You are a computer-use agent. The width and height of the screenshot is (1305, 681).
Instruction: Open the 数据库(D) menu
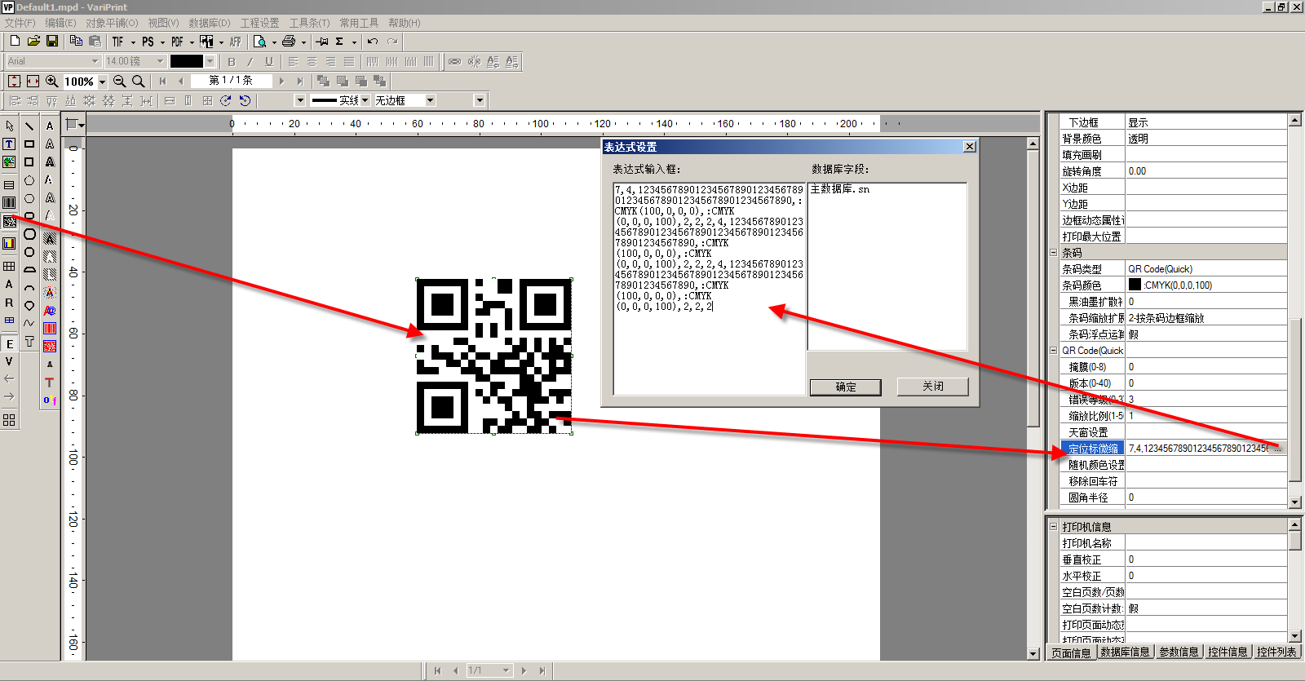tap(210, 23)
